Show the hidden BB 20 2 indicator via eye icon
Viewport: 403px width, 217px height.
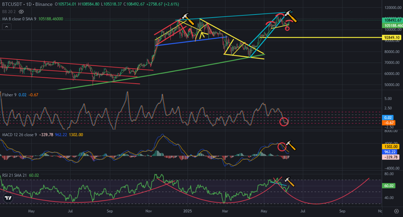point(22,12)
